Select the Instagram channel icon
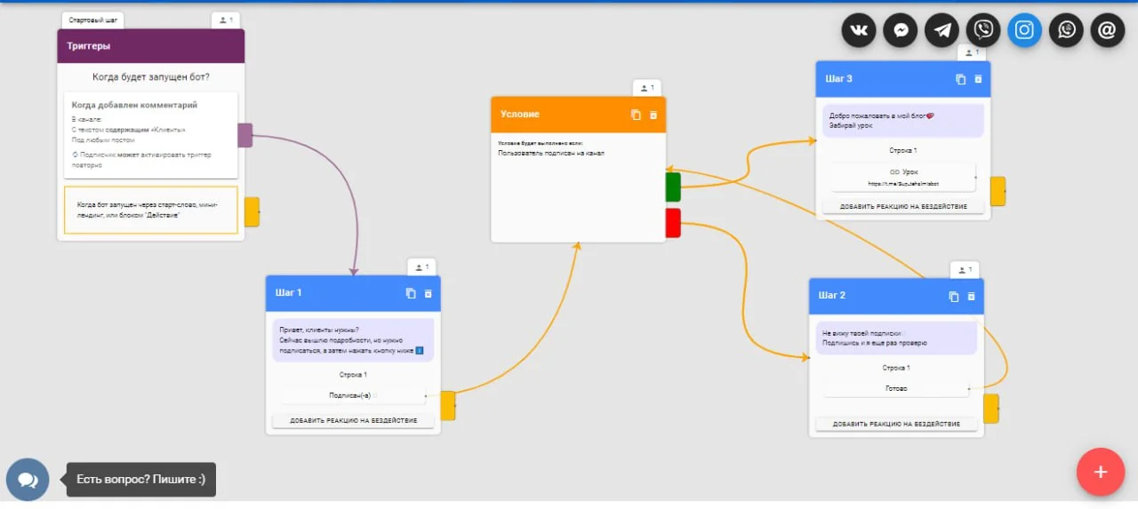The height and width of the screenshot is (509, 1138). pos(1024,30)
